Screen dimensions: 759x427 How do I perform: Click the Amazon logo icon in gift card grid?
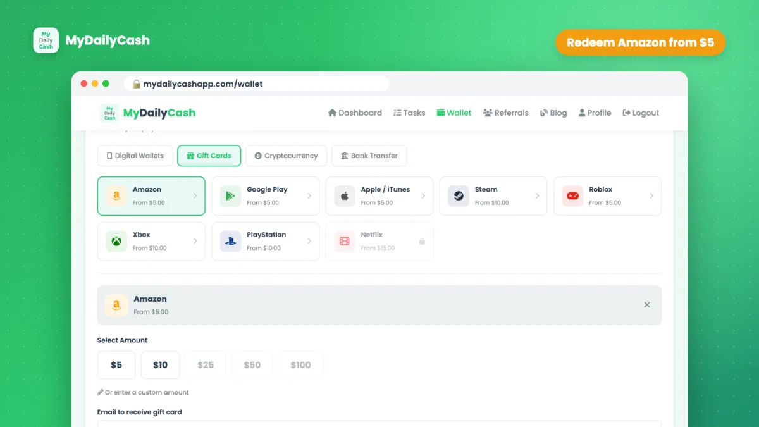coord(116,196)
